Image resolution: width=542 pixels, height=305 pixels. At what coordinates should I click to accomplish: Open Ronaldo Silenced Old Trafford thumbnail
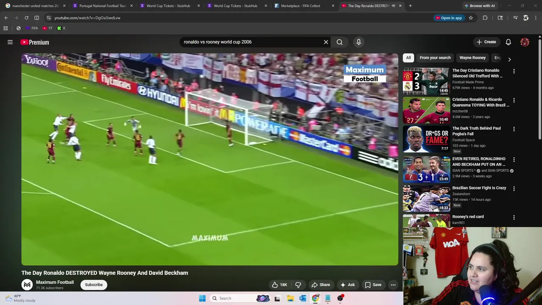coord(426,80)
